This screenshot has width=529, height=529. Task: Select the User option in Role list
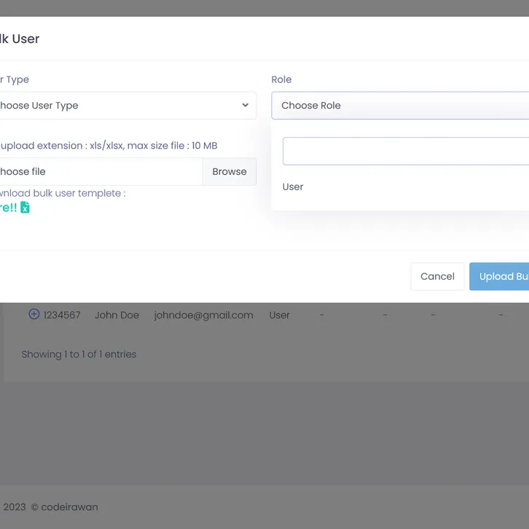(x=293, y=187)
